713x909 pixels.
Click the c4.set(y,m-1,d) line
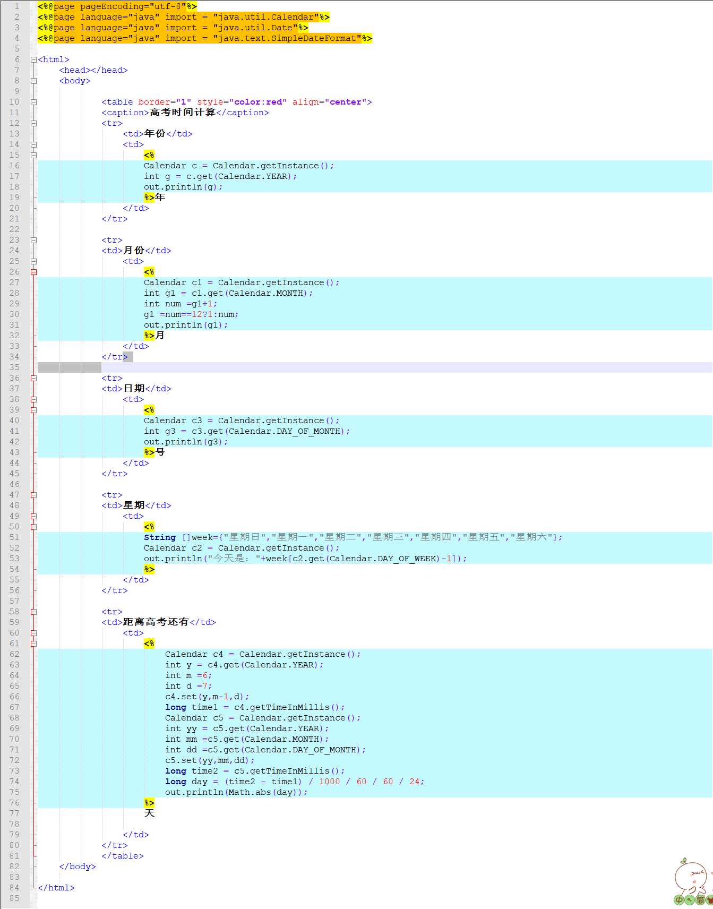(208, 697)
